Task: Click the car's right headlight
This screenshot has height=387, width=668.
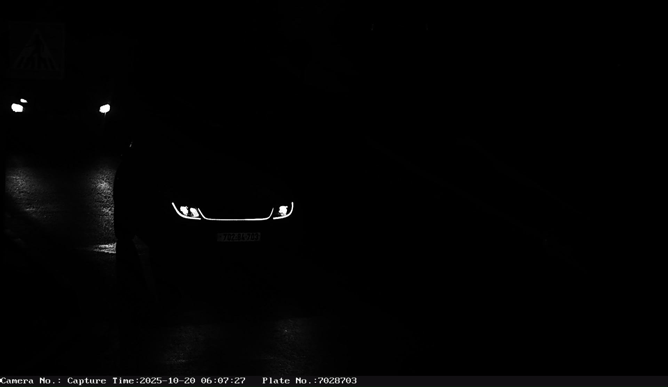Action: [x=283, y=210]
